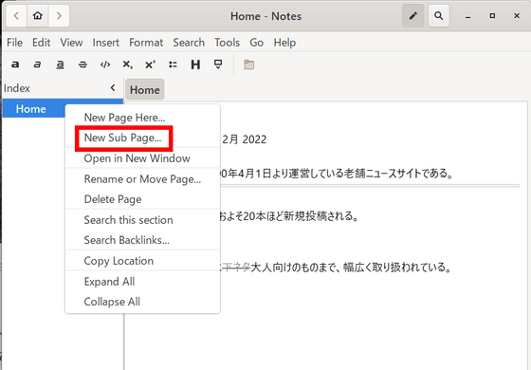Open the Edit menu
Image resolution: width=531 pixels, height=370 pixels.
(42, 43)
